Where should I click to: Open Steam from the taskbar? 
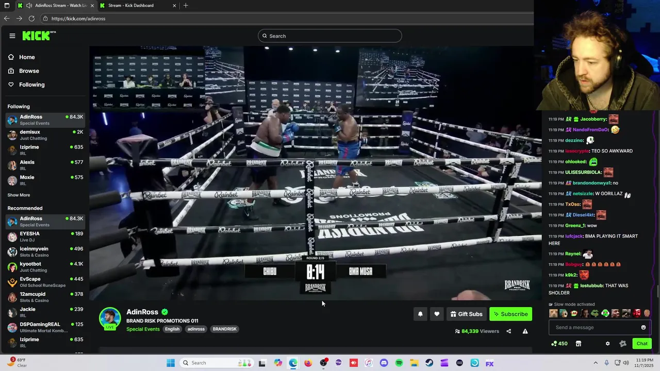pyautogui.click(x=429, y=363)
